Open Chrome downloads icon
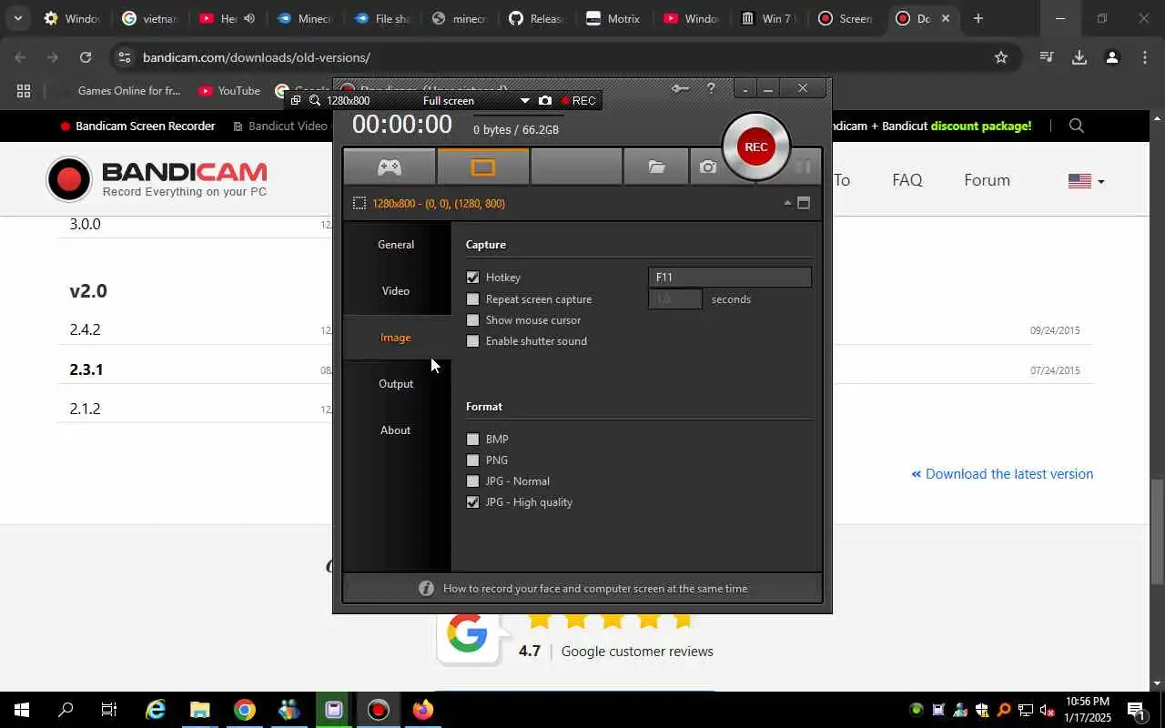 1079,57
